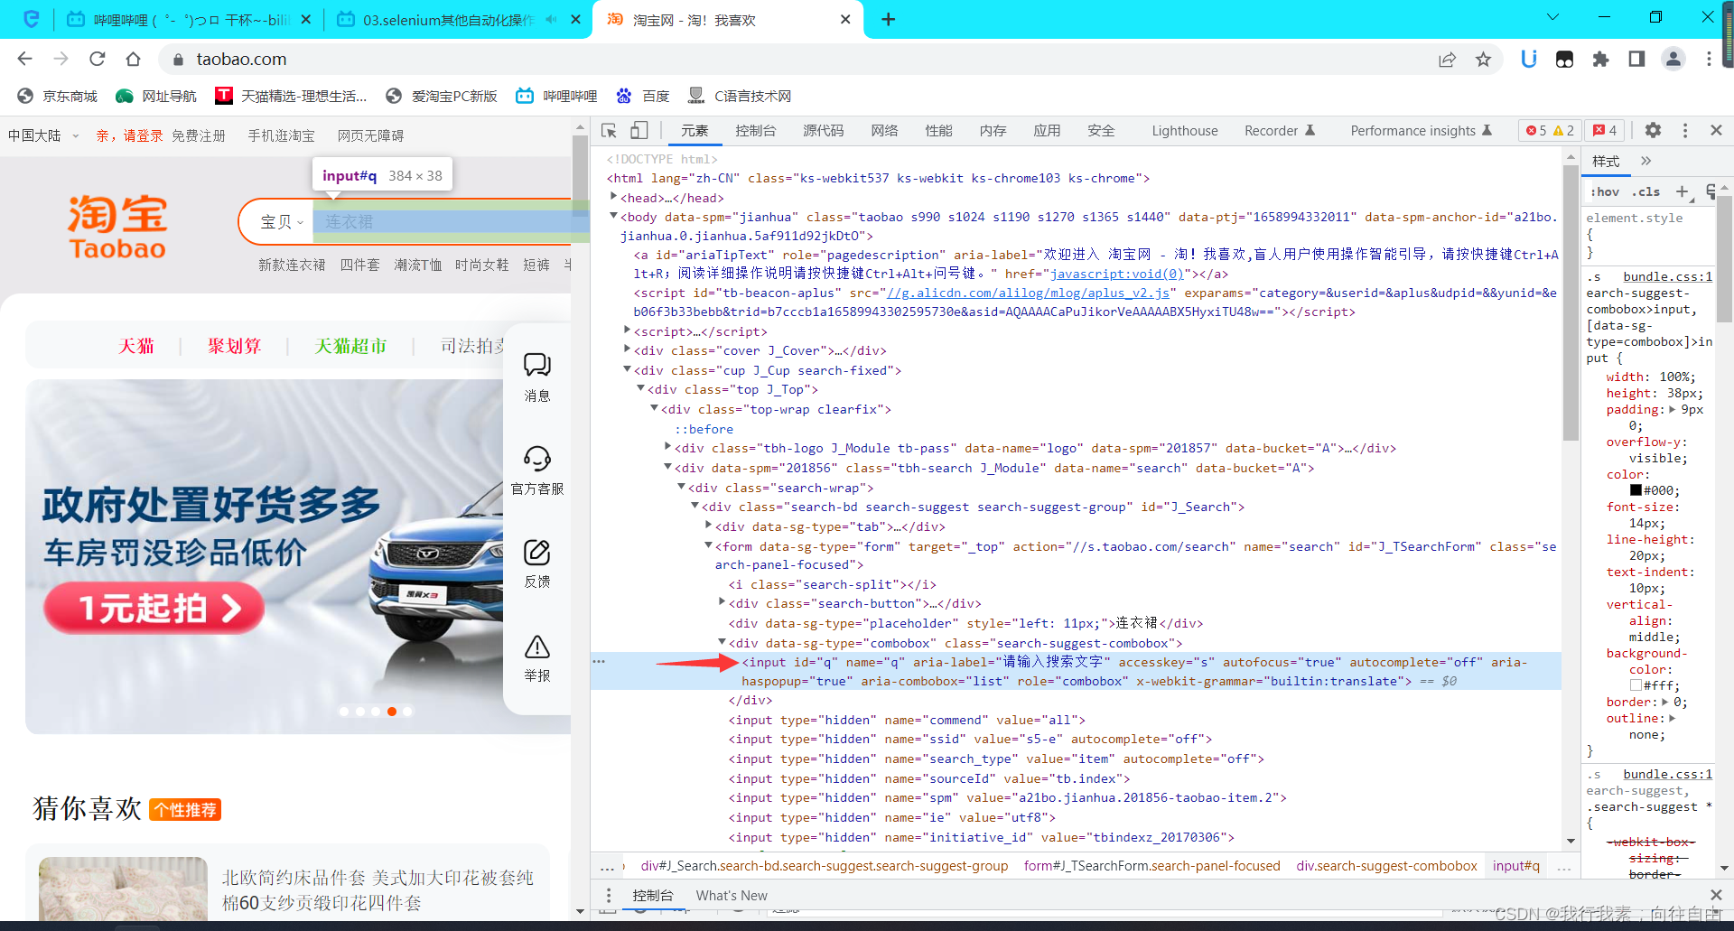Bookmark this page with the star
The image size is (1734, 931).
point(1483,60)
